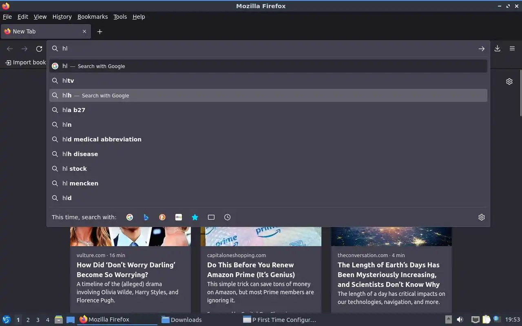Search this time with Bing icon
Viewport: 522px width, 326px height.
coord(146,217)
